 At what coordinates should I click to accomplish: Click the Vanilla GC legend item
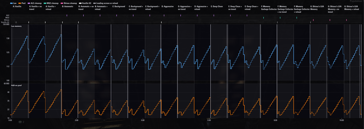pyautogui.click(x=85, y=3)
